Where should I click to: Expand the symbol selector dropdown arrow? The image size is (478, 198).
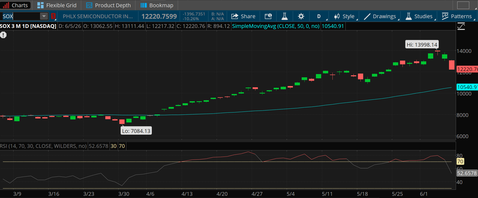(x=44, y=16)
